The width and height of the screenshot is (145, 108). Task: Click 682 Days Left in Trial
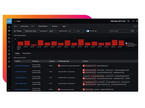pos(118,21)
